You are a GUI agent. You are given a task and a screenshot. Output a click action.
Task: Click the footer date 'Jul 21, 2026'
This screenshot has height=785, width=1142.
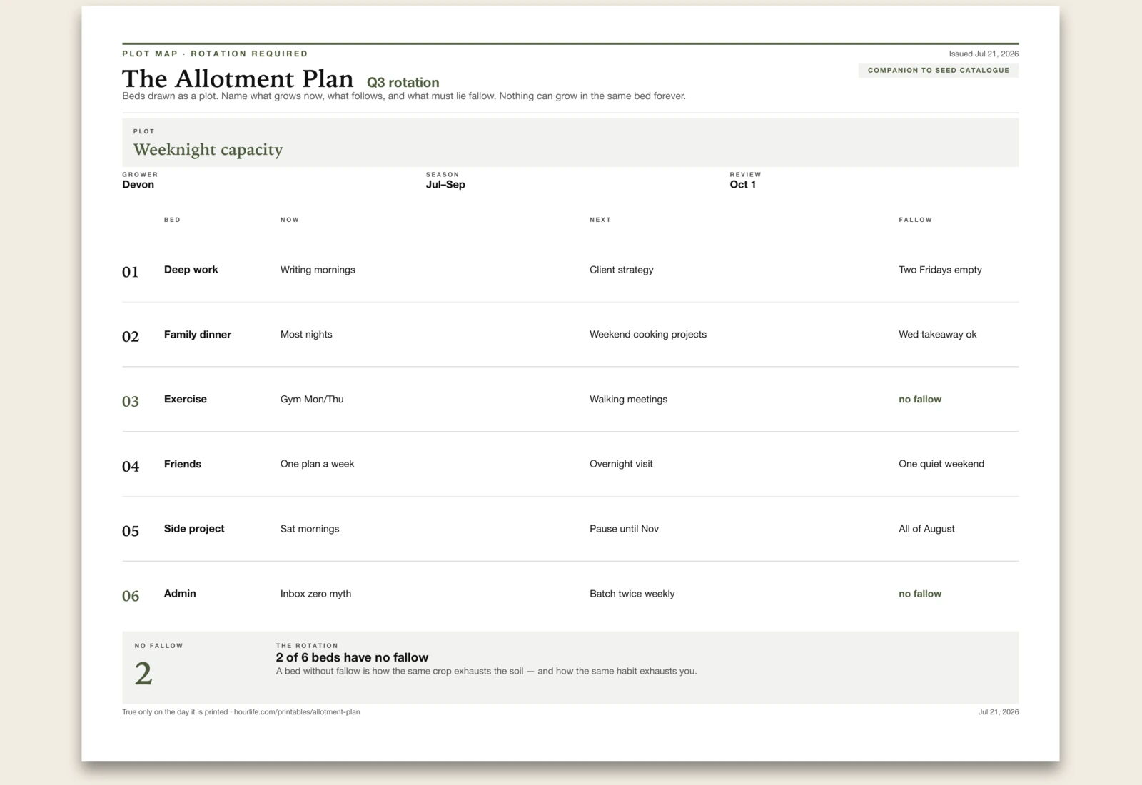click(x=998, y=711)
